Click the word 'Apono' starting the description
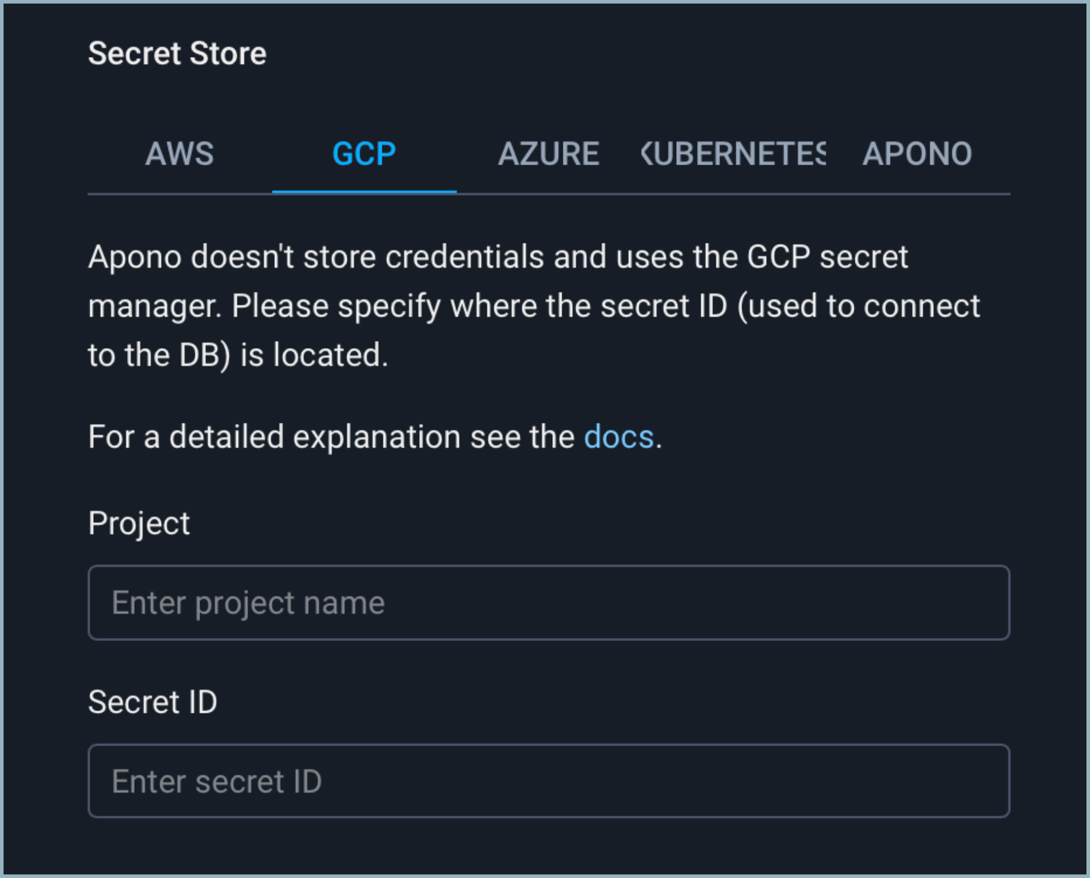The height and width of the screenshot is (878, 1090). (x=135, y=257)
